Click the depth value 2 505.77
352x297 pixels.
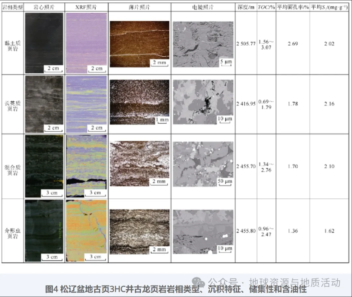(246, 44)
